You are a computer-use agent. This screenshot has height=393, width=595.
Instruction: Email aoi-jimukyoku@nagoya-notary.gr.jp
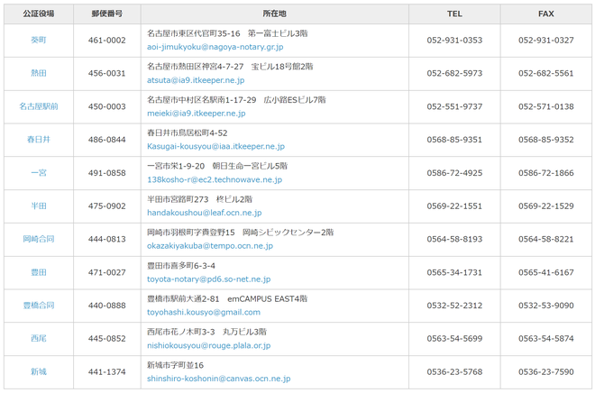215,47
